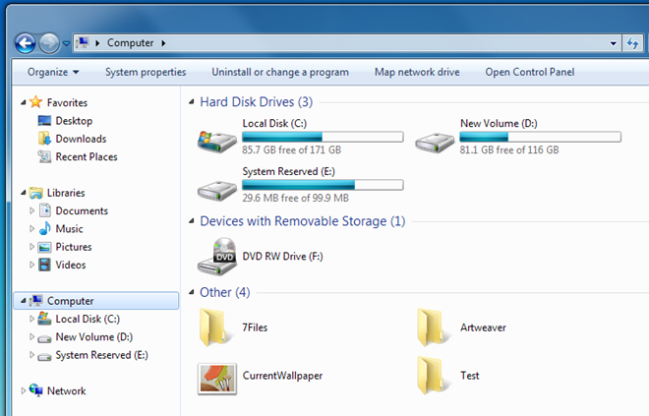Click the Videos film strip icon
Screen dimensions: 649x416
coord(44,265)
